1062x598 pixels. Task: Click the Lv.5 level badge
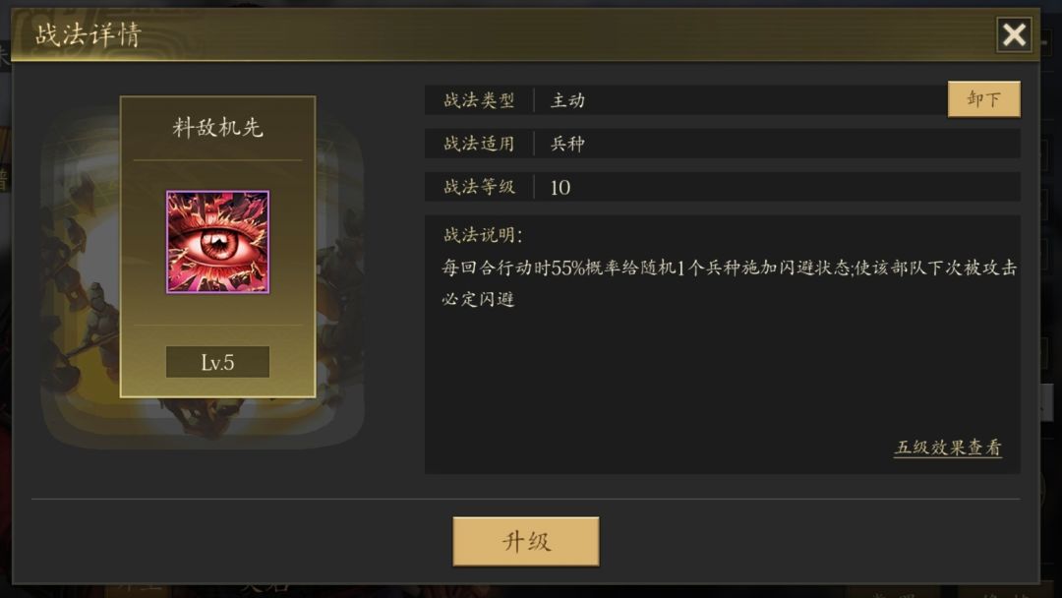point(217,362)
